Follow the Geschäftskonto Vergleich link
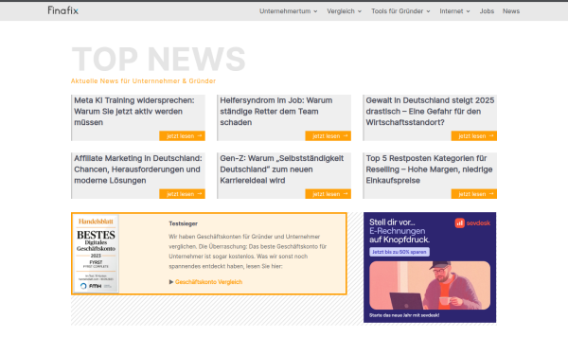 click(208, 282)
